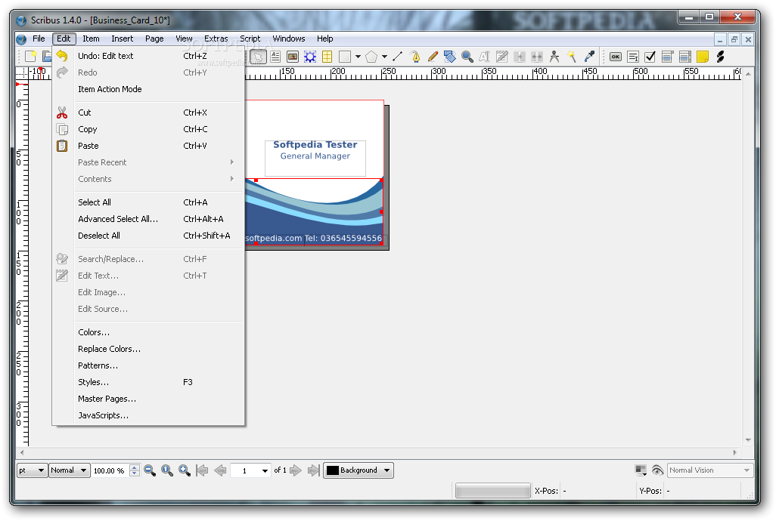Screen dimensions: 776x521
Task: Open the shape type dropdown arrow
Action: (358, 57)
